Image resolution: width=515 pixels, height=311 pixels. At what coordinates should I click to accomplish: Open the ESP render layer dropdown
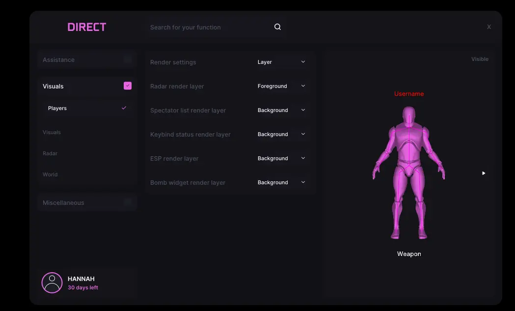coord(281,158)
